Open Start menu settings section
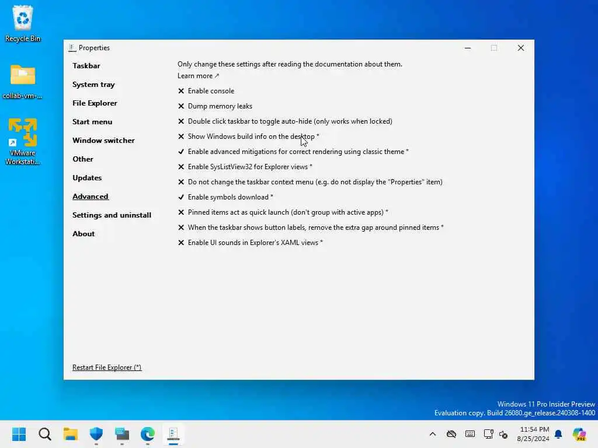The image size is (598, 448). click(x=92, y=122)
